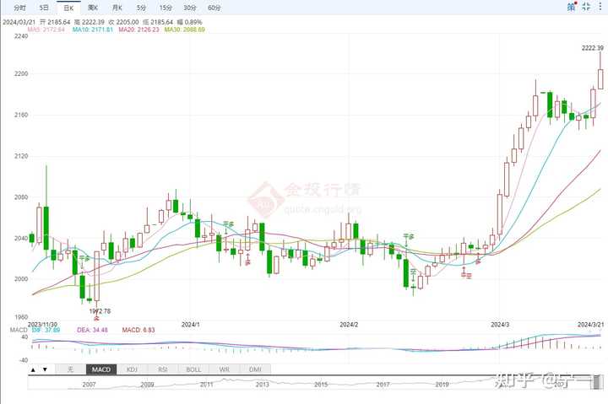Switch indicator to RSI
608x404 pixels.
coord(162,369)
